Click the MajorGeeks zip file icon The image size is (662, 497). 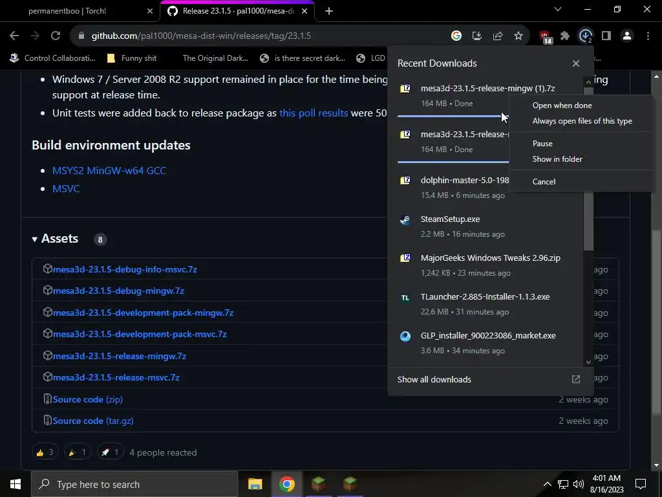405,258
